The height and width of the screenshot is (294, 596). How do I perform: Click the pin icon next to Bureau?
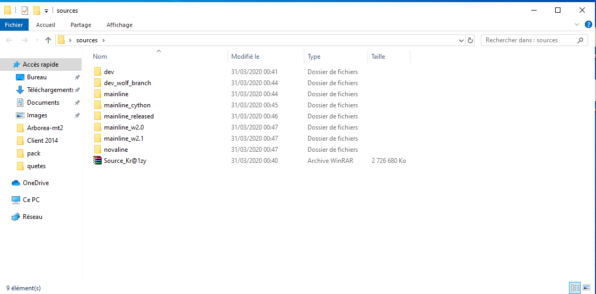77,77
